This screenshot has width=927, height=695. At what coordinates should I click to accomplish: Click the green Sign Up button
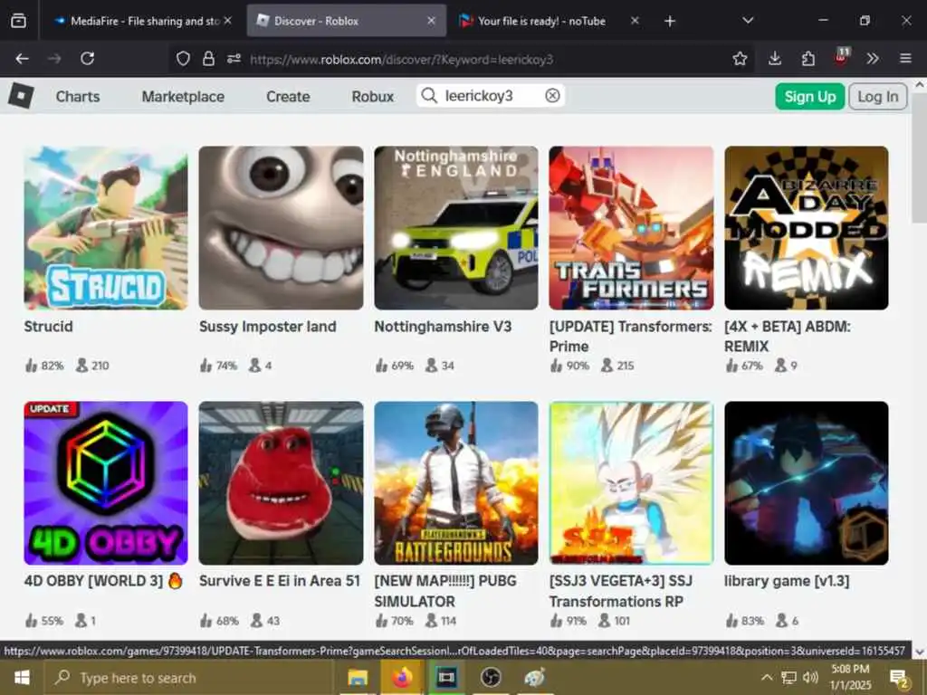tap(810, 96)
